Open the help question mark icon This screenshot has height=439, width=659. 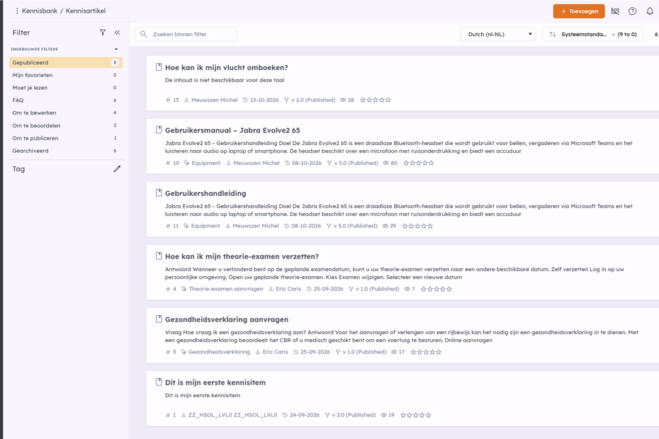(632, 11)
